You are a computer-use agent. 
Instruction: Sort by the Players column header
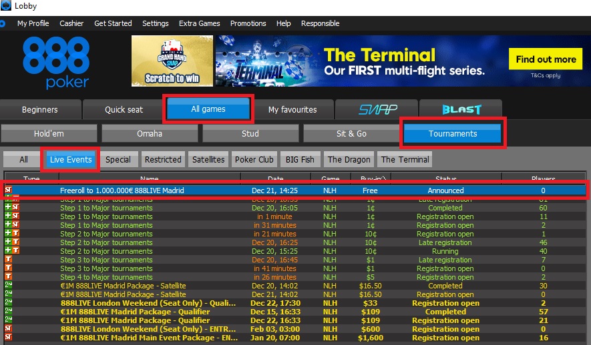[543, 178]
